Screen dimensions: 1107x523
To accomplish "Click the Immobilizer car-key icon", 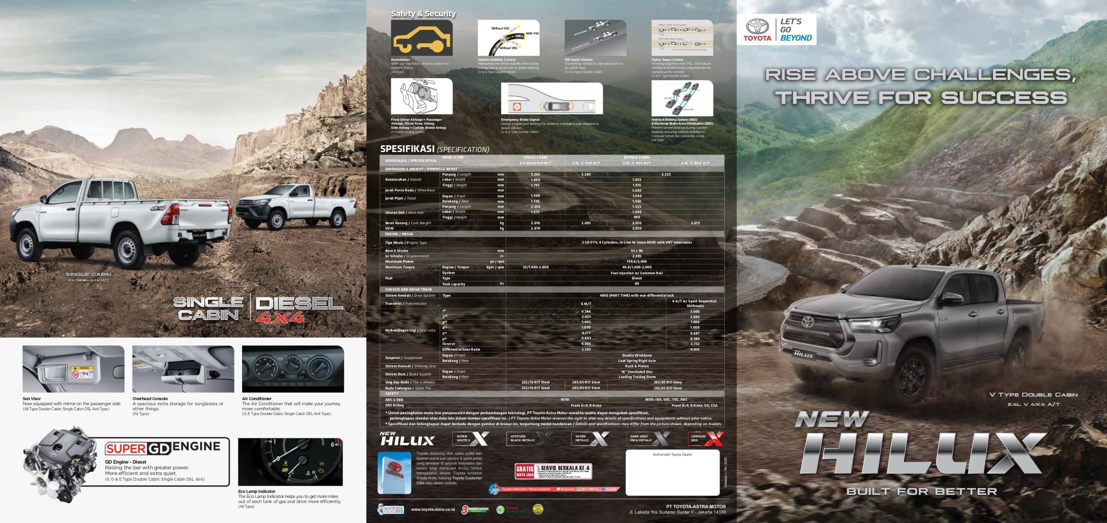I will point(422,38).
